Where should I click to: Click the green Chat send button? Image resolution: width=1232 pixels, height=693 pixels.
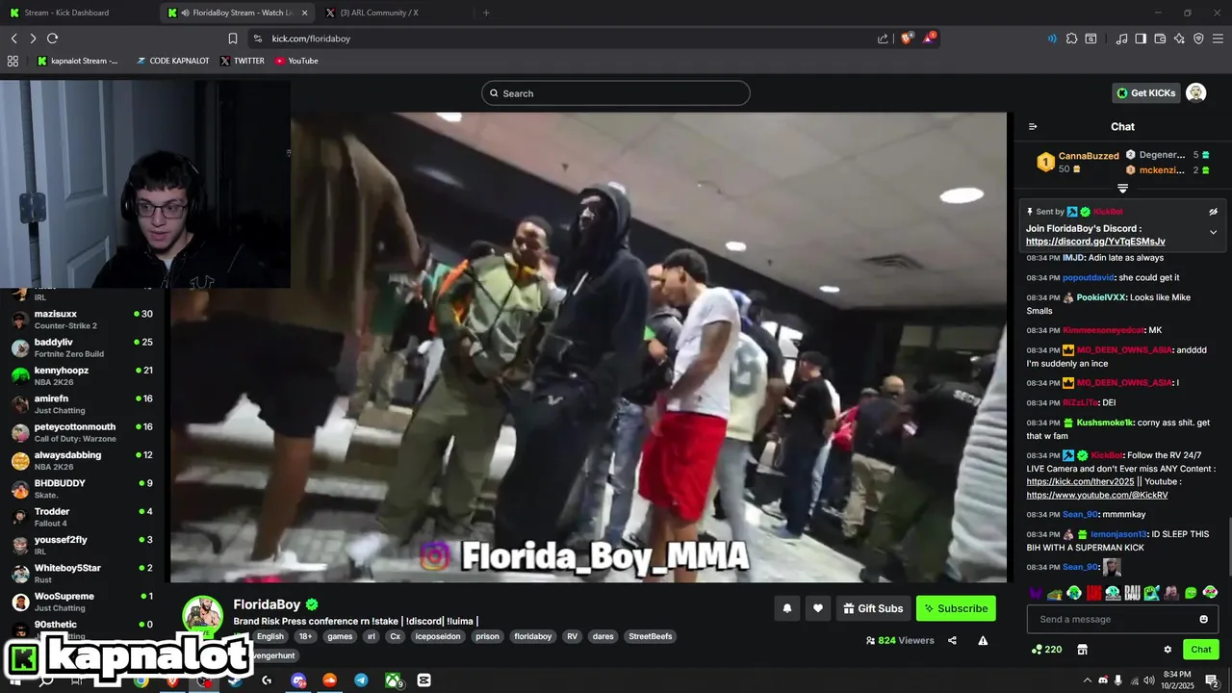tap(1201, 650)
